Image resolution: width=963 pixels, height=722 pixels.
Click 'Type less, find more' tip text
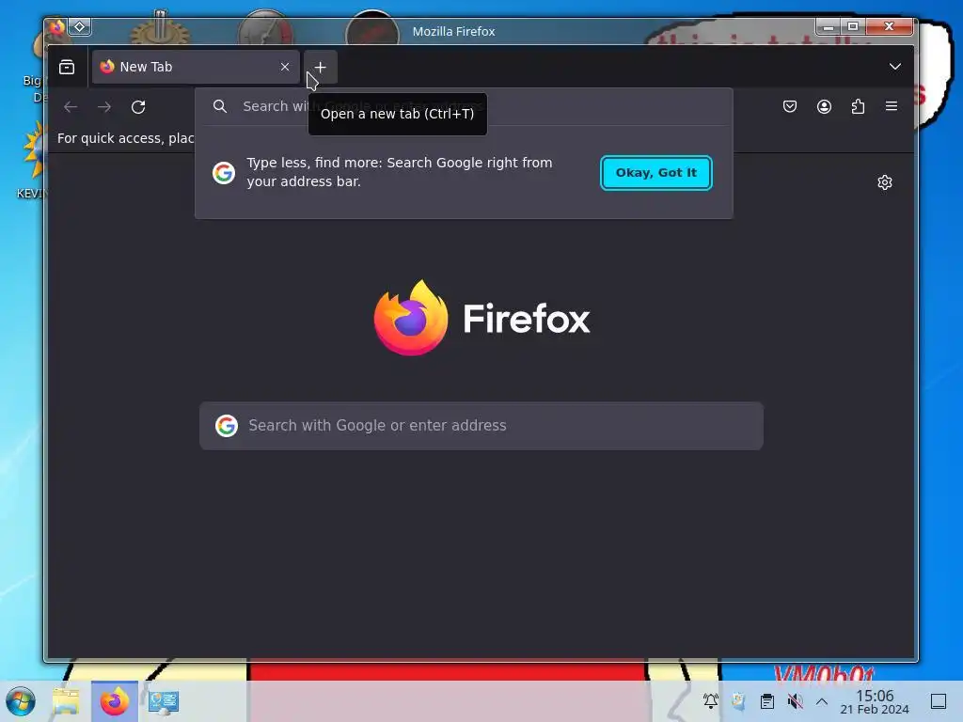click(399, 172)
